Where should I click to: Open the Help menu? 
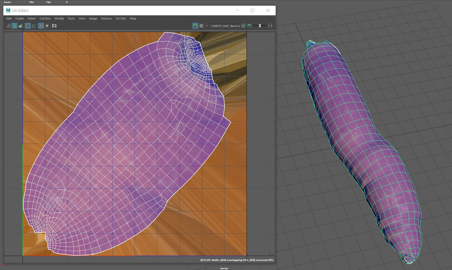tap(133, 18)
